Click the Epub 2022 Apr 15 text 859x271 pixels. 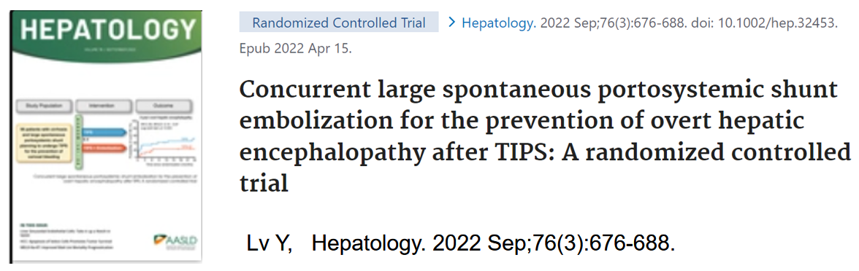[296, 50]
